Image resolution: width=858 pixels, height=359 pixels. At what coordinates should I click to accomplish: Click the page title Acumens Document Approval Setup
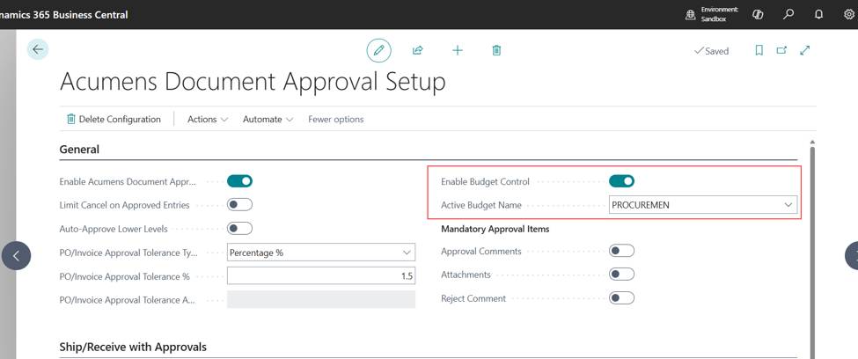(253, 82)
